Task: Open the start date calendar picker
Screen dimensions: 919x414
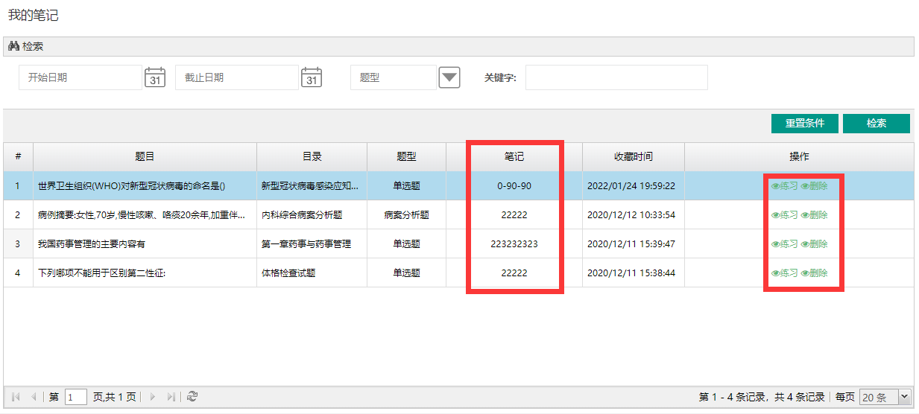Action: 154,77
